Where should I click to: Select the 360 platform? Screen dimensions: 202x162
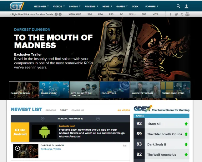click(x=89, y=14)
